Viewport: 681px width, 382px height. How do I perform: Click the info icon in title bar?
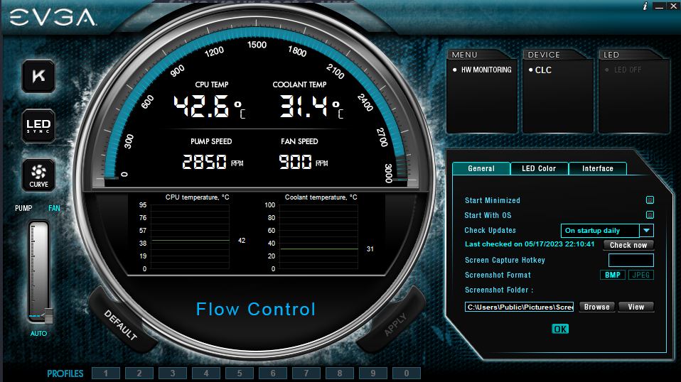pyautogui.click(x=645, y=6)
